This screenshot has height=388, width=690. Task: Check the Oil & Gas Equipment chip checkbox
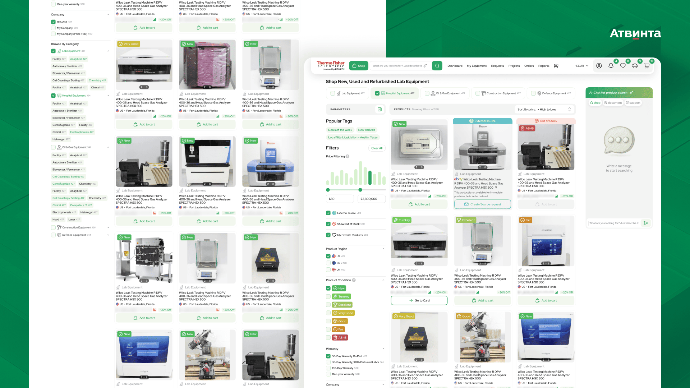[427, 93]
